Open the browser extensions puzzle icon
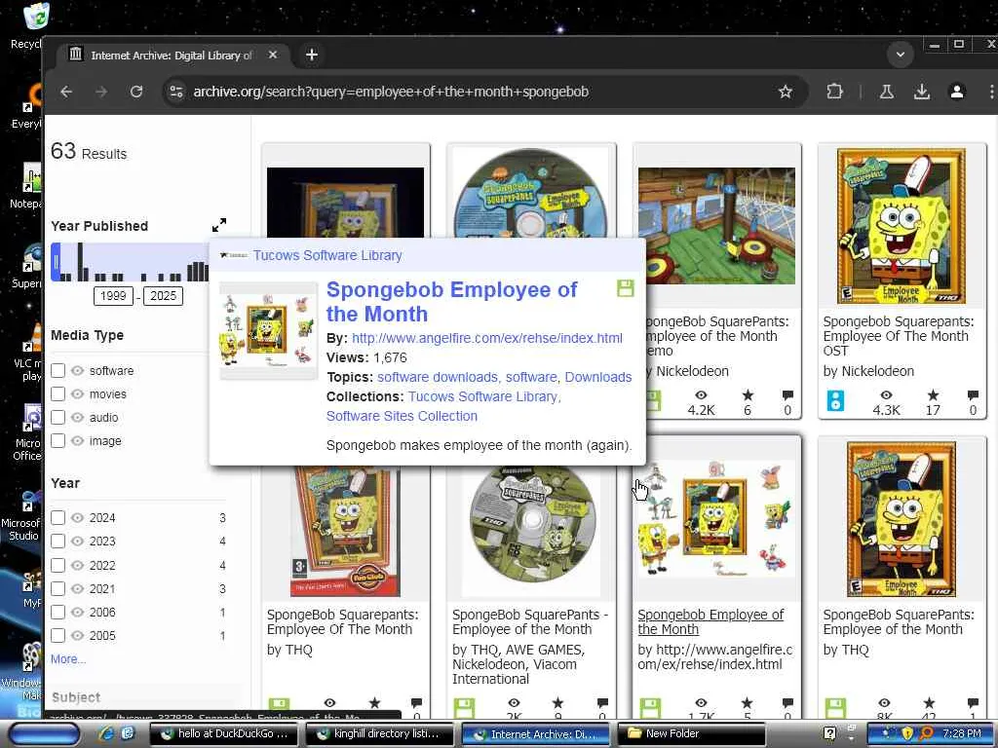998x748 pixels. coord(834,92)
